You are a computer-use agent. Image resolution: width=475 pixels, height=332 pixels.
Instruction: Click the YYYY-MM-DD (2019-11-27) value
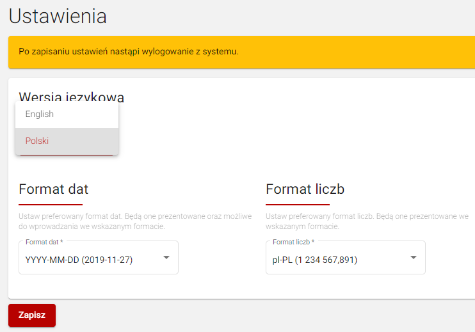(x=79, y=260)
